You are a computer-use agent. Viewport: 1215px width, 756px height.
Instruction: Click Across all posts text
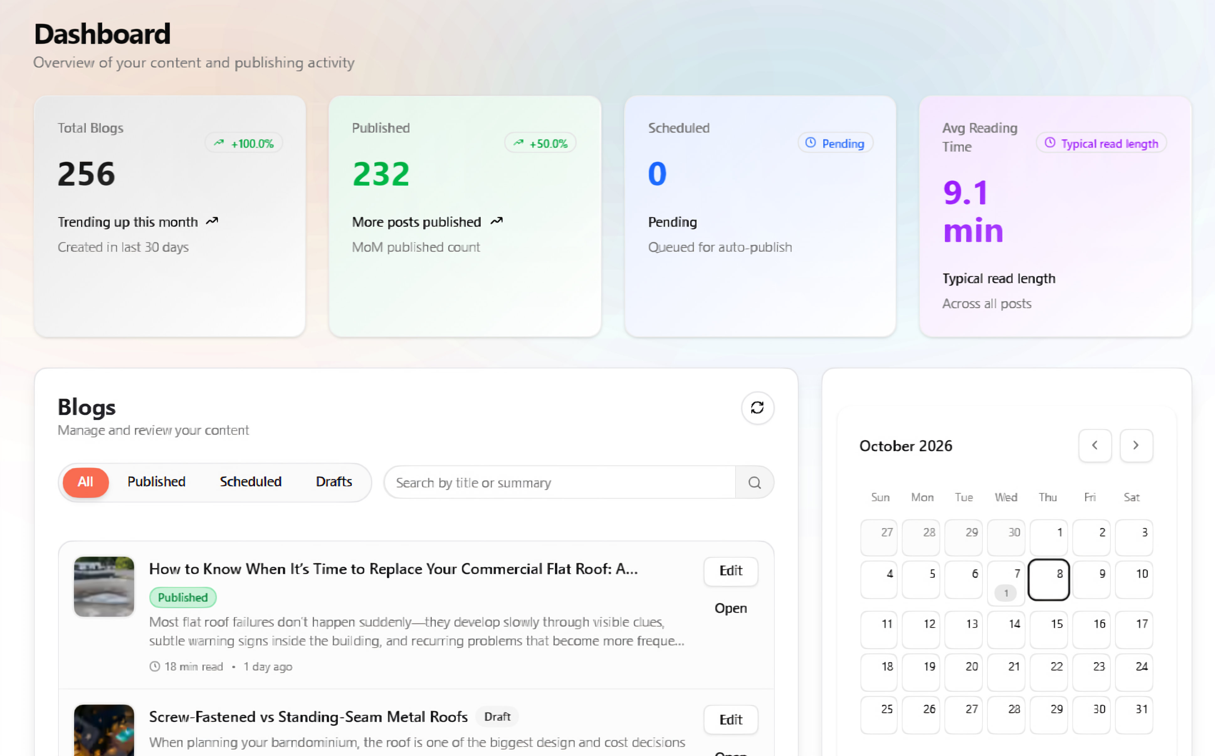(986, 303)
